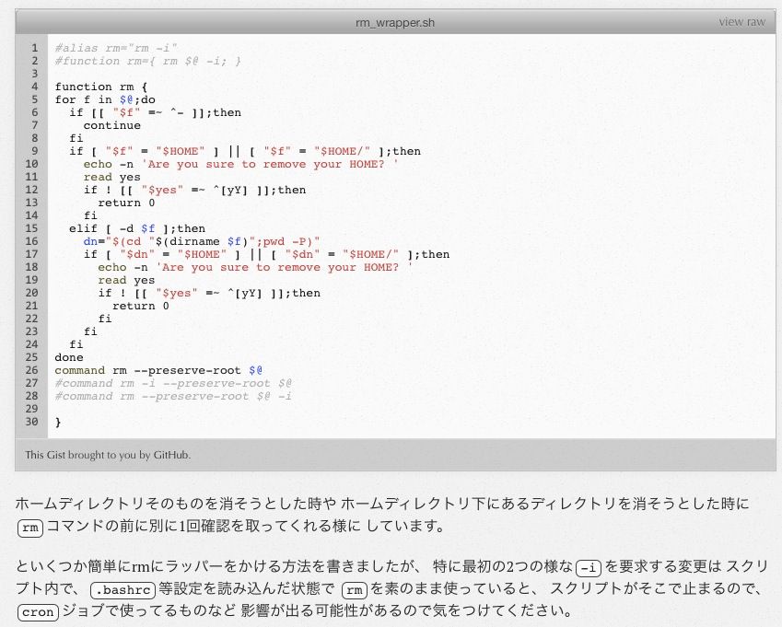Click 'return 0' on line 21
This screenshot has width=782, height=627.
tap(141, 306)
